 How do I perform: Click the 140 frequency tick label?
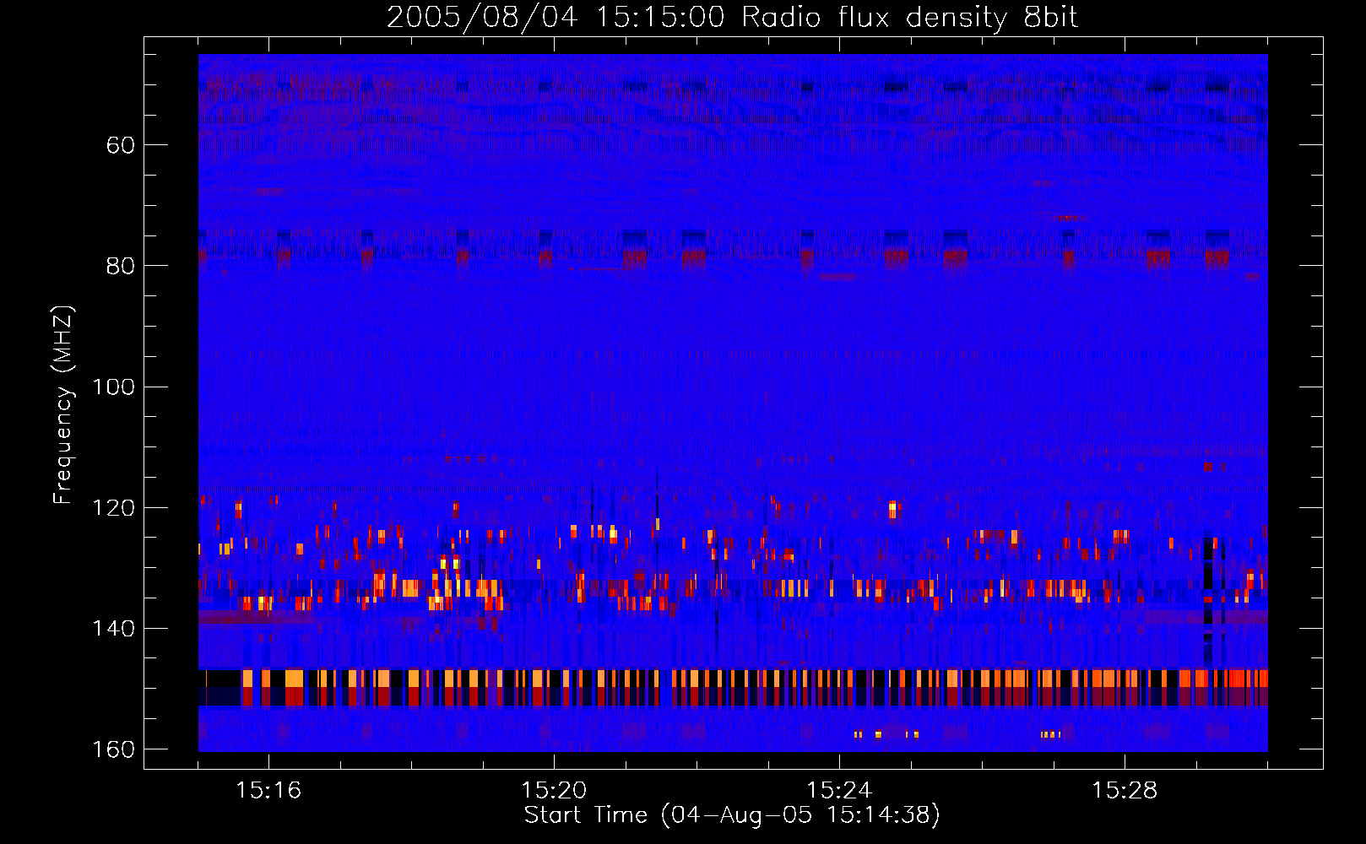[x=114, y=629]
